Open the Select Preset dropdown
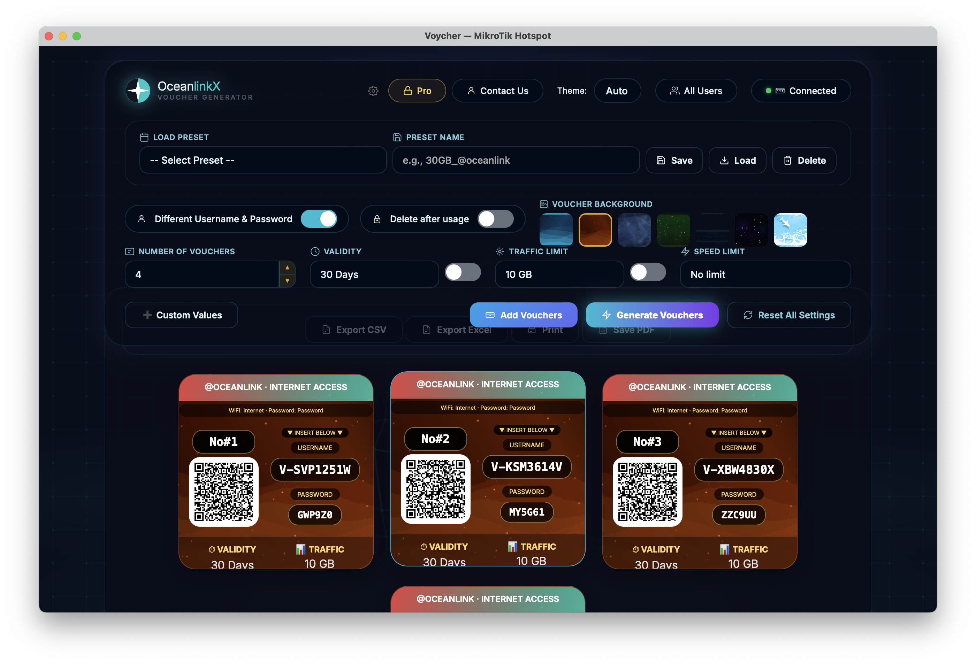Viewport: 976px width, 664px height. [x=263, y=160]
